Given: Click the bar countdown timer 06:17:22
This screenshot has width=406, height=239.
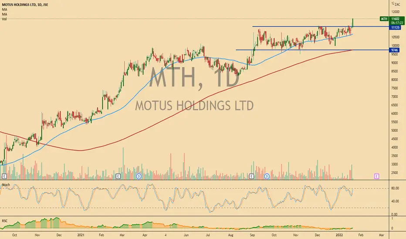Looking at the screenshot, I should point(397,23).
